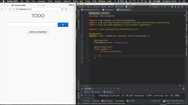This screenshot has height=105, width=188.
Task: Click the Wi-Fi icon in menu bar
Action: pos(142,1)
